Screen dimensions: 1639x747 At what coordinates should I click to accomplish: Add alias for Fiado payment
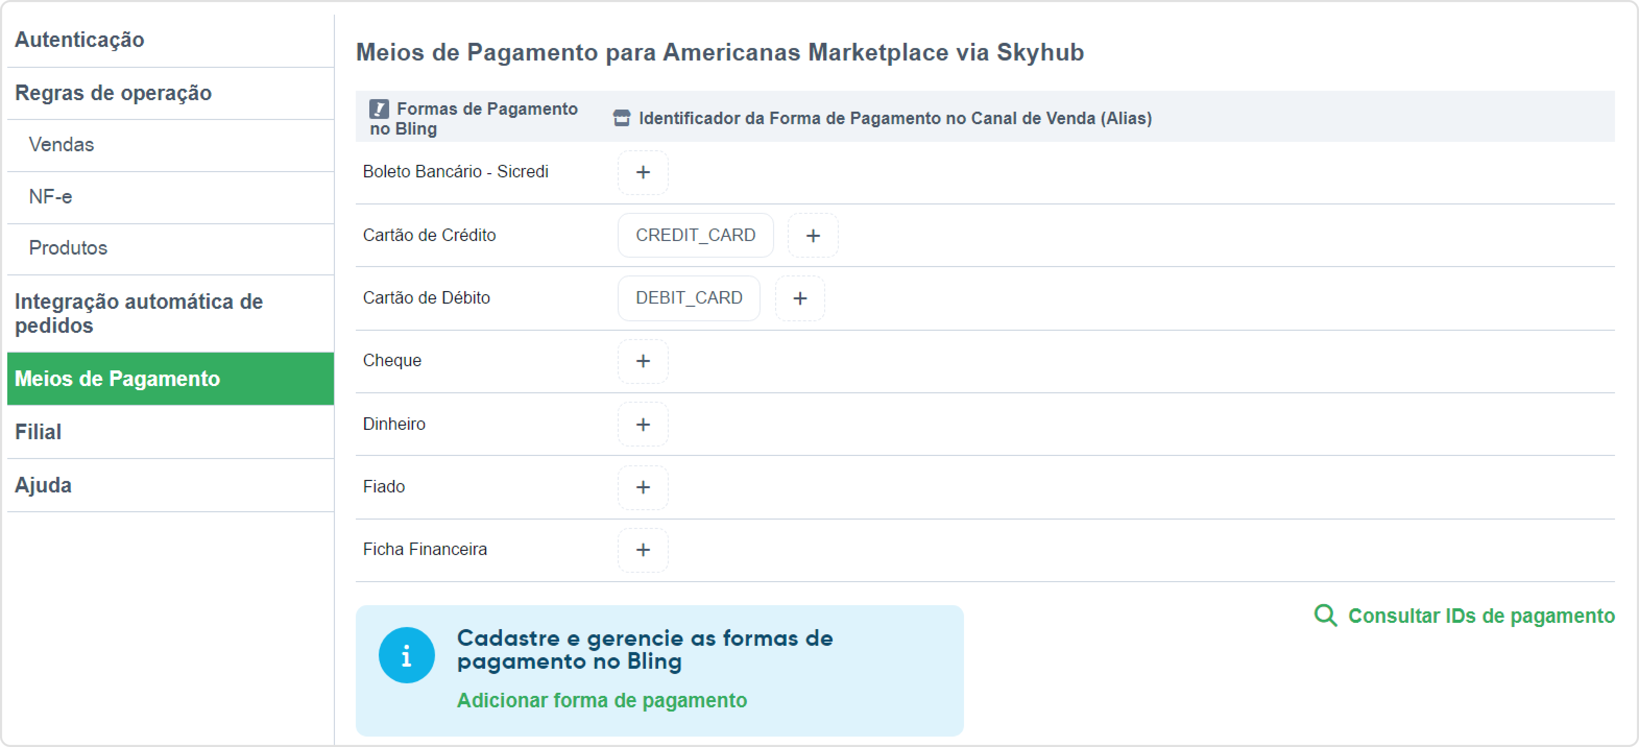643,487
